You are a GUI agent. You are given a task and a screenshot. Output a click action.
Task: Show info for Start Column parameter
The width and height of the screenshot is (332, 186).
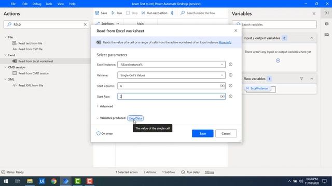[230, 86]
